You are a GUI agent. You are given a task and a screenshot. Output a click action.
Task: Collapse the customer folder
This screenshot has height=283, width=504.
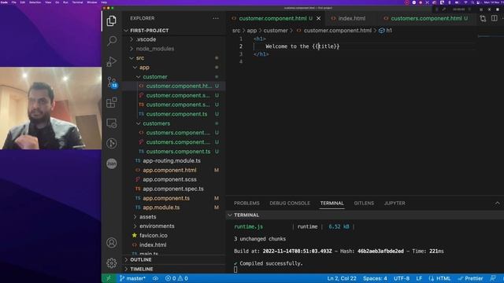174,77
